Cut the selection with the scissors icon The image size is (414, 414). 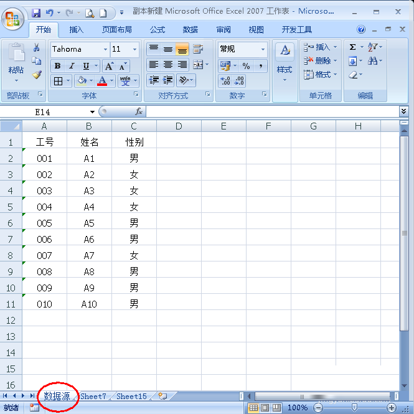click(37, 47)
